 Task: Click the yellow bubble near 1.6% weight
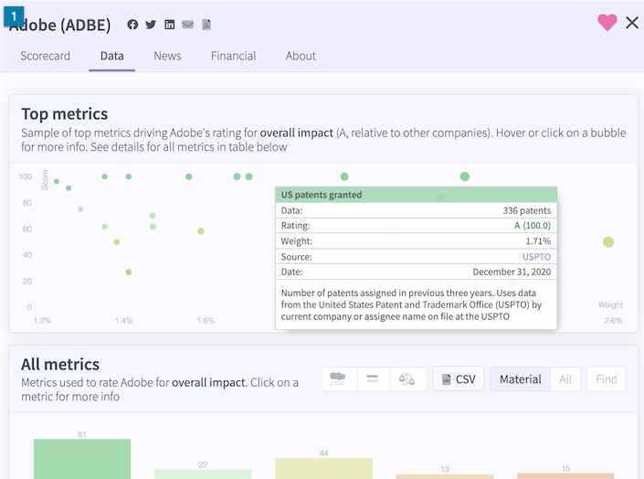click(200, 231)
